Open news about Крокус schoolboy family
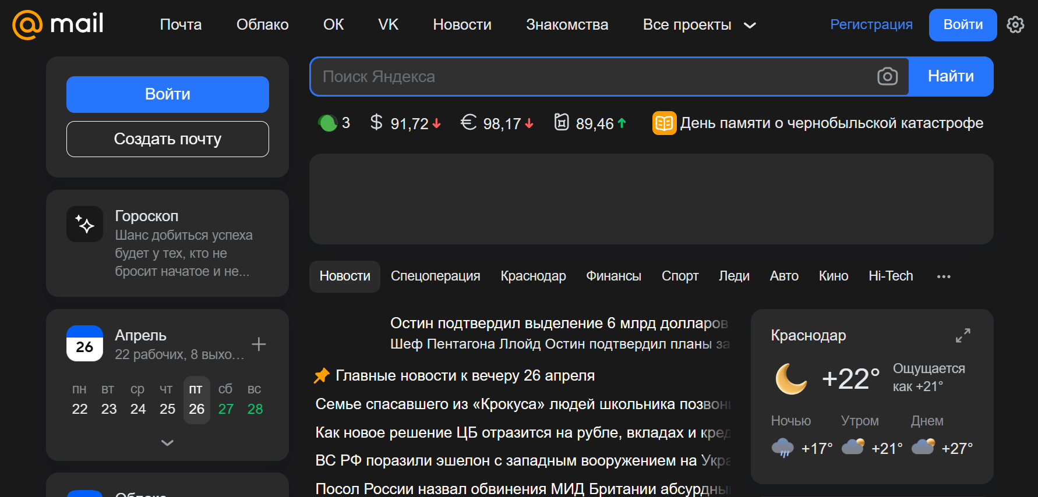Viewport: 1038px width, 497px height. coord(523,404)
